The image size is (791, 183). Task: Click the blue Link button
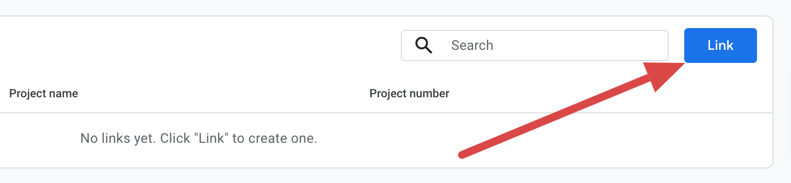(720, 46)
